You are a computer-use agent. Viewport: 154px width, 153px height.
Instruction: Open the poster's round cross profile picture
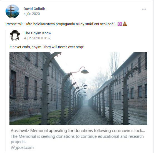(13, 11)
